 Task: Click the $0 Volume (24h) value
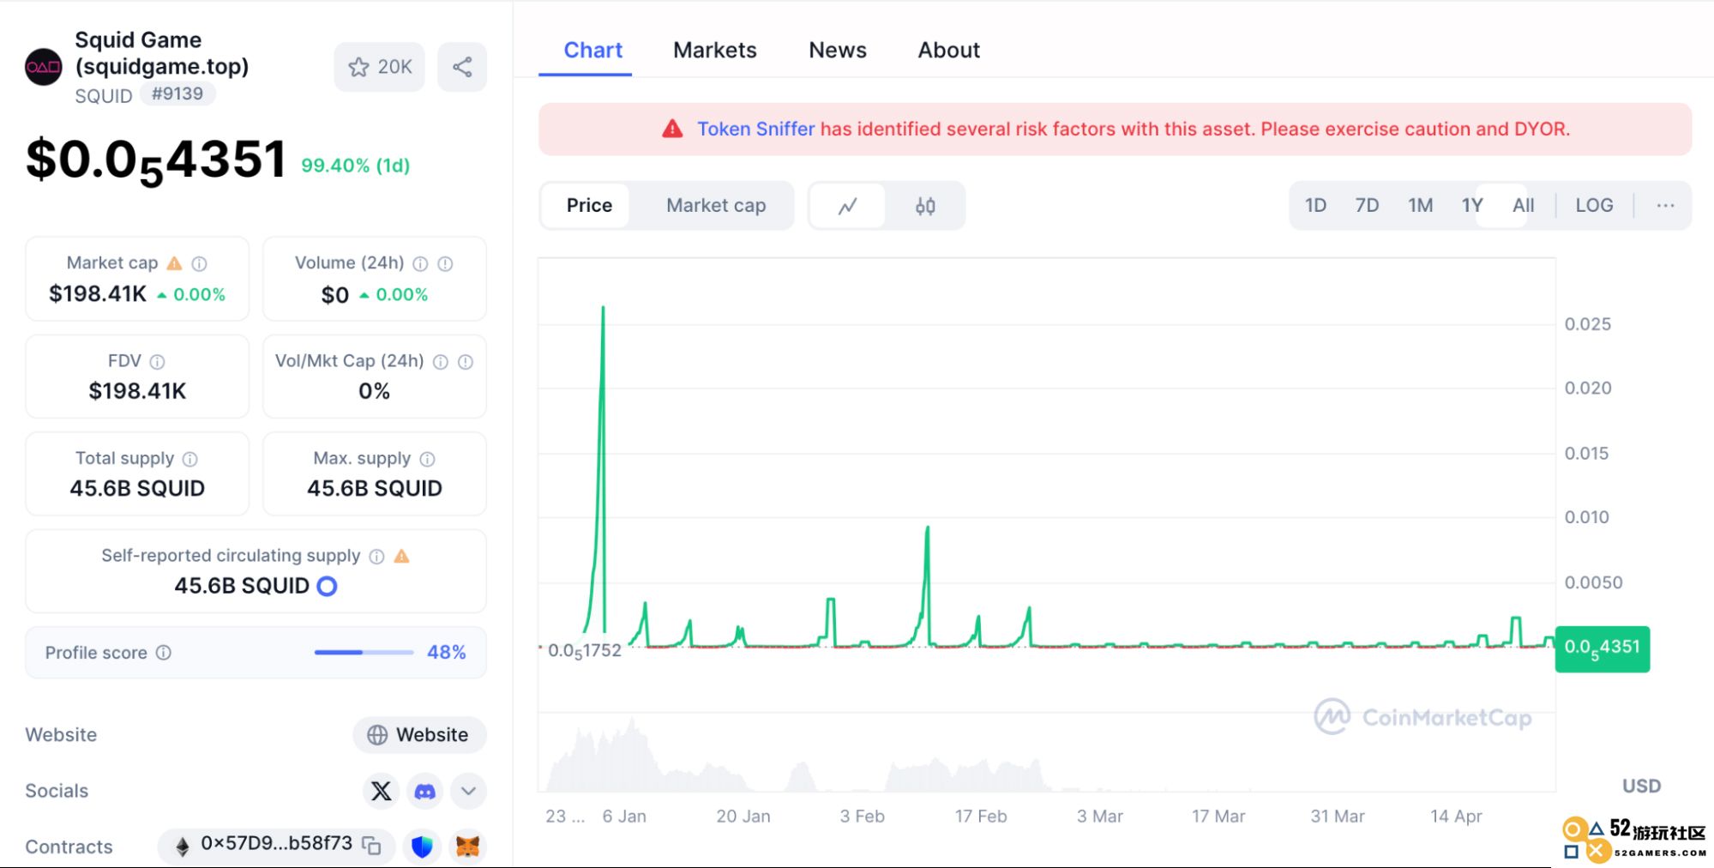tap(334, 295)
